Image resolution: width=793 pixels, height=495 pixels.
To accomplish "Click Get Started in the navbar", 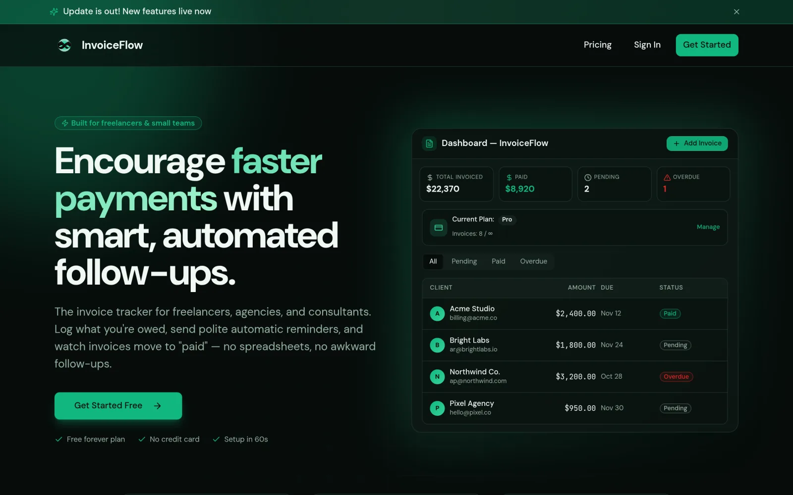I will click(x=707, y=45).
